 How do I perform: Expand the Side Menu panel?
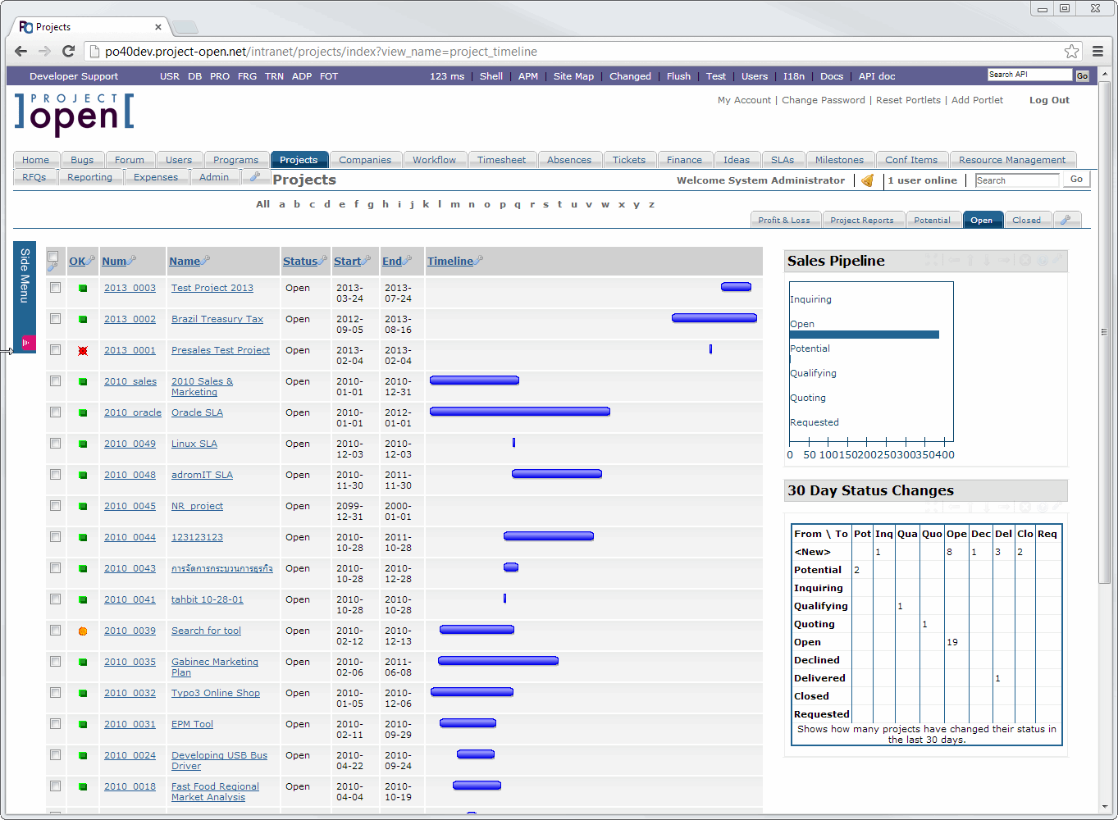click(x=25, y=297)
